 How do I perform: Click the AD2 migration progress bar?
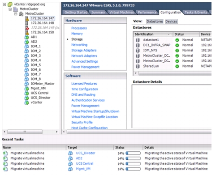coord(133,158)
